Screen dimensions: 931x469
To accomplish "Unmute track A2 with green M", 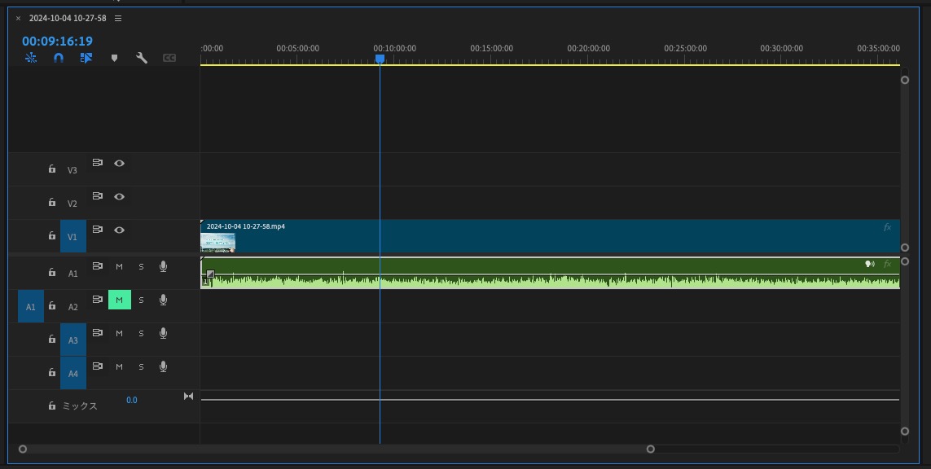I will coord(120,300).
